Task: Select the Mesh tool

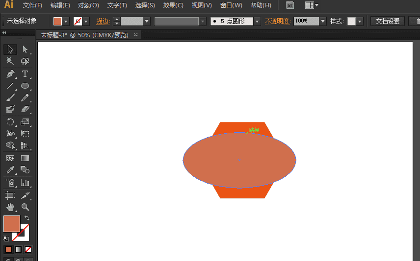Action: [10, 158]
